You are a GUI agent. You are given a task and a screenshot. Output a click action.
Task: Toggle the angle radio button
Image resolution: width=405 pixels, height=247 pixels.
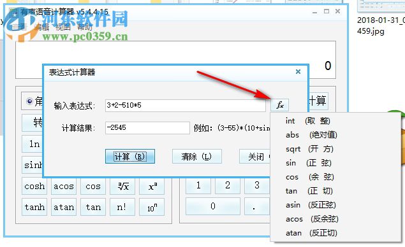(29, 101)
